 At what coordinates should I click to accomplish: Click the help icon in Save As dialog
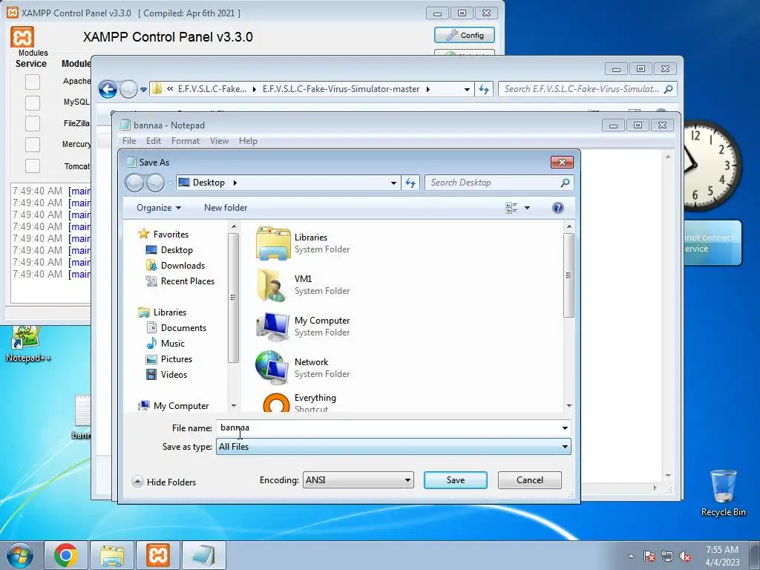558,208
